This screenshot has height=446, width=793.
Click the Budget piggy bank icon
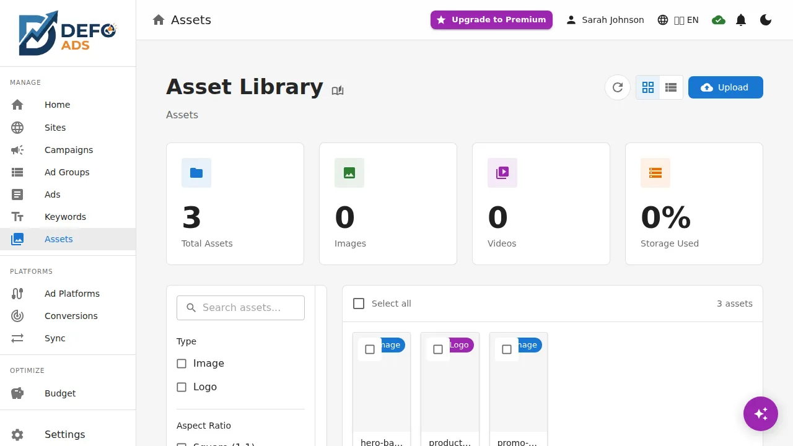click(x=17, y=393)
